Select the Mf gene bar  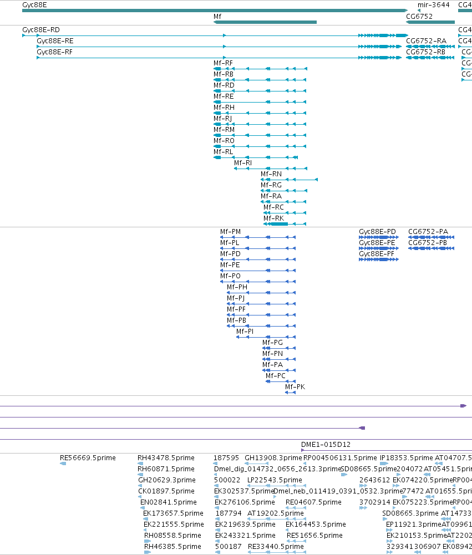[265, 22]
